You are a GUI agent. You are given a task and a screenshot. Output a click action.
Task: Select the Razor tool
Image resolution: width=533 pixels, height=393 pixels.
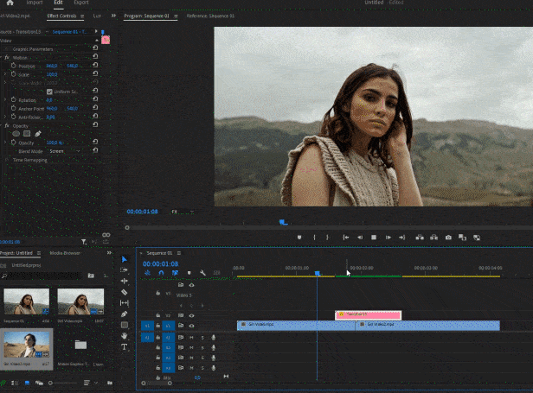[125, 291]
